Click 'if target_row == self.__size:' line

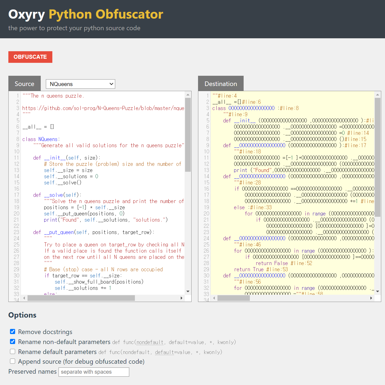pos(83,276)
